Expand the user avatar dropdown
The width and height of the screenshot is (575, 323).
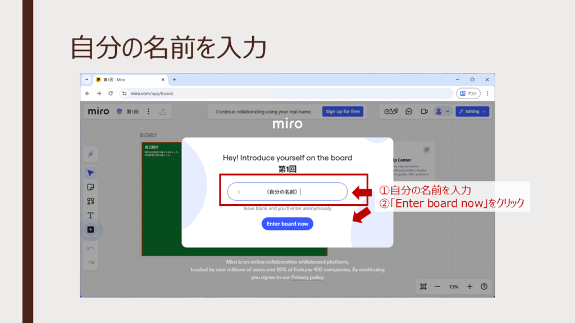click(442, 112)
